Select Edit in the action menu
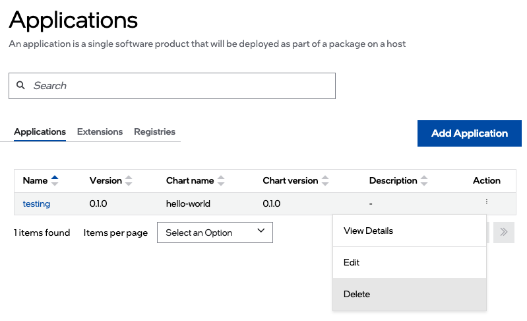 coord(352,262)
